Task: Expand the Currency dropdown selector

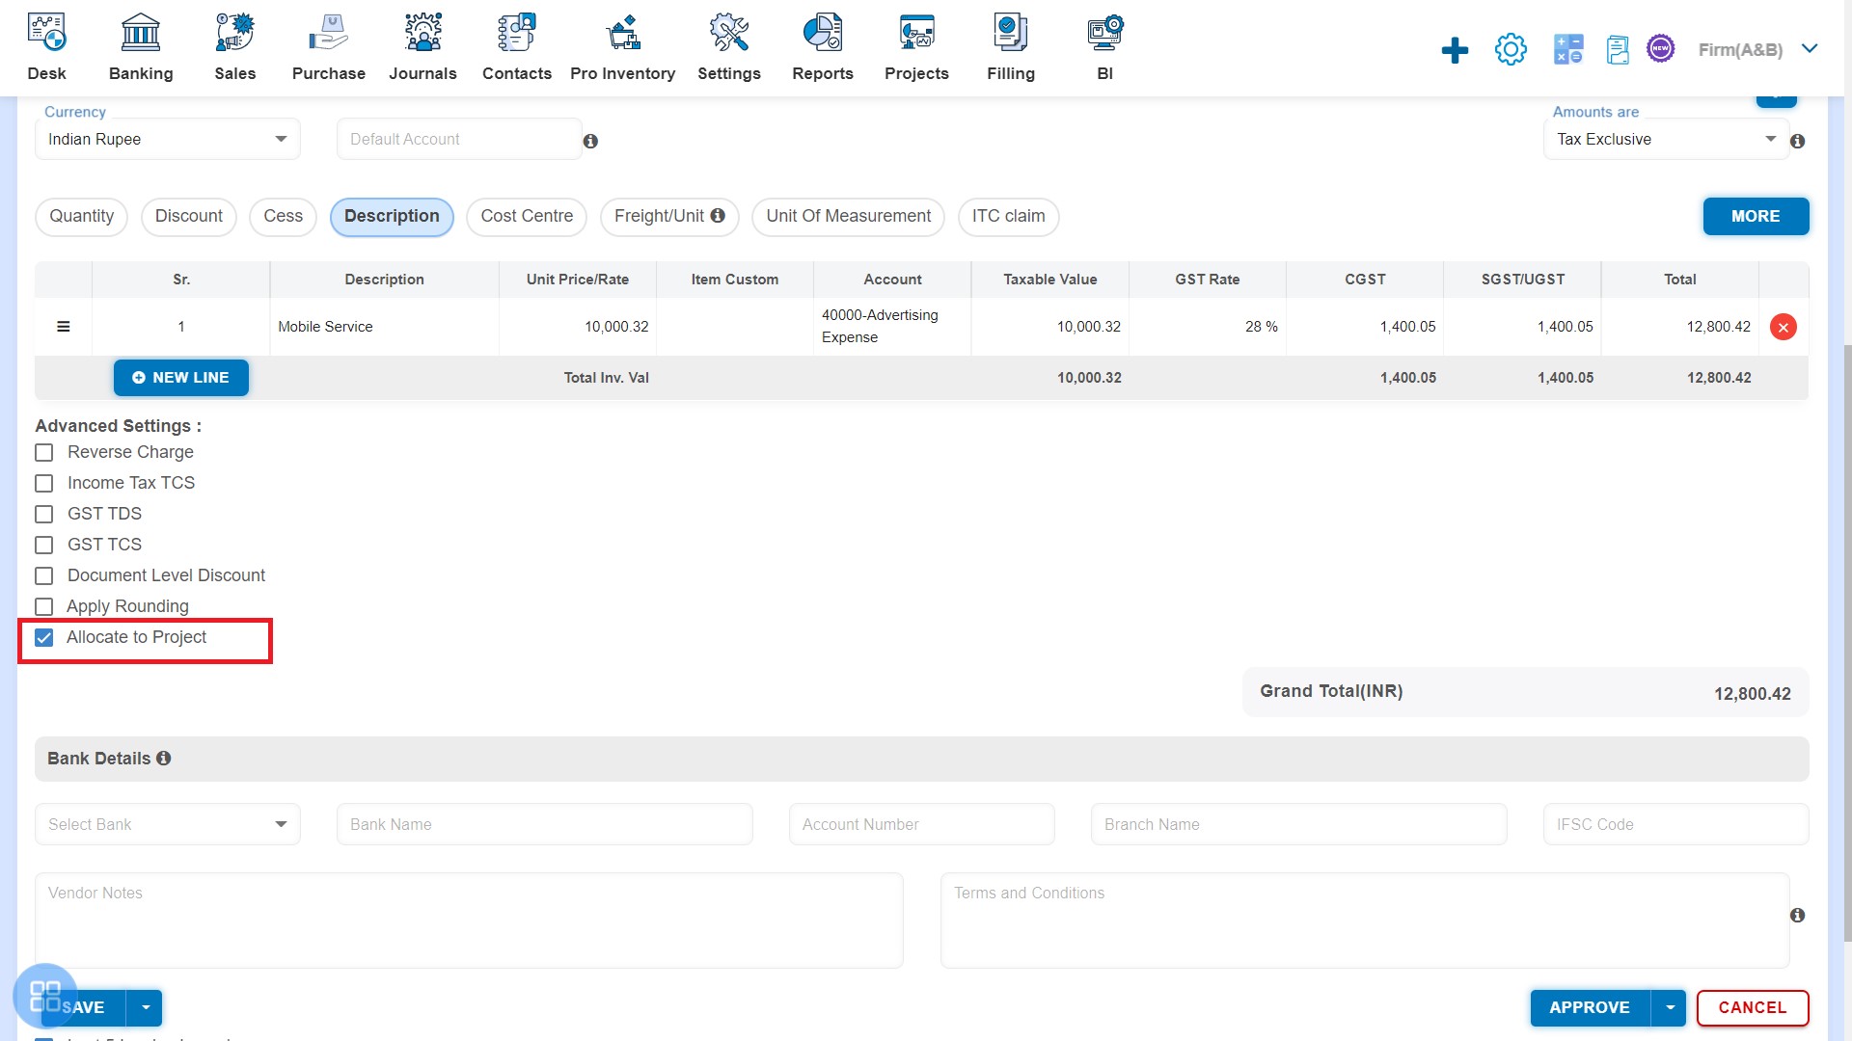Action: pos(281,139)
